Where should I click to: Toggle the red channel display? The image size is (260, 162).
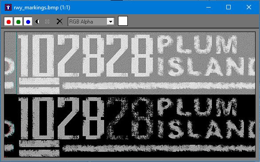8,22
